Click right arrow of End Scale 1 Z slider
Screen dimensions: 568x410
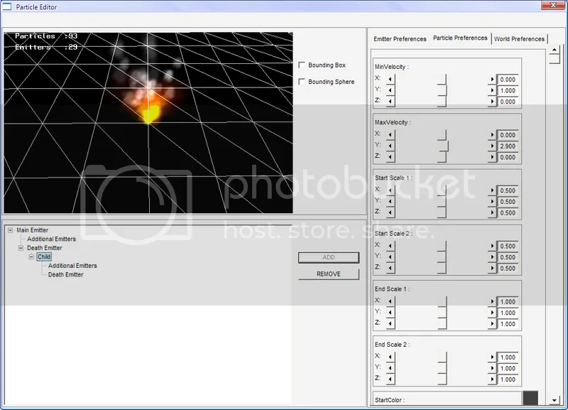[492, 324]
